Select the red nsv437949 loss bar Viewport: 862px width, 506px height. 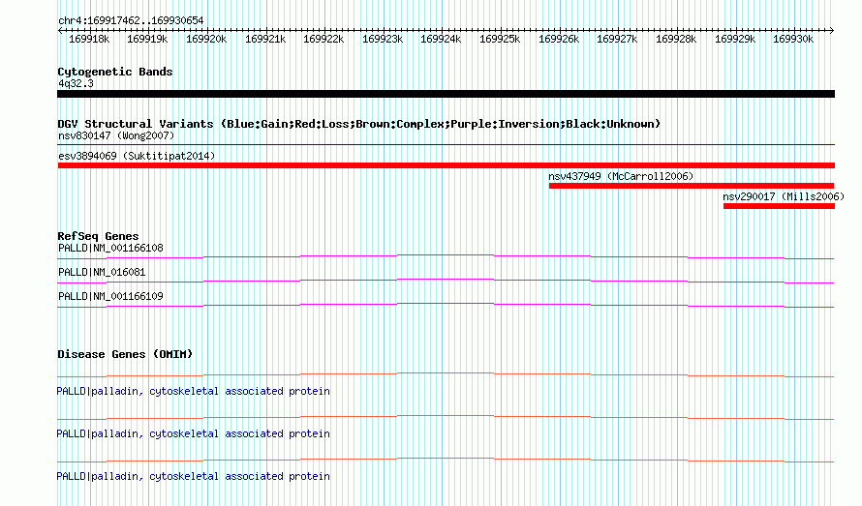(691, 186)
